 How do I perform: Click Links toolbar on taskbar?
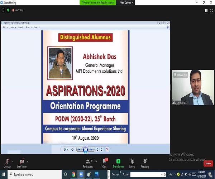[170, 174]
